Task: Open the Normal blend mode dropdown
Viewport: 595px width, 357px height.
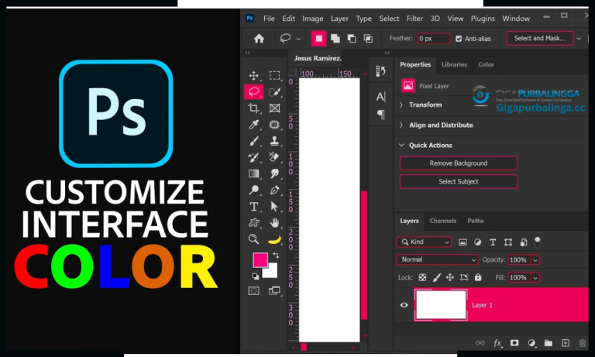Action: tap(437, 260)
